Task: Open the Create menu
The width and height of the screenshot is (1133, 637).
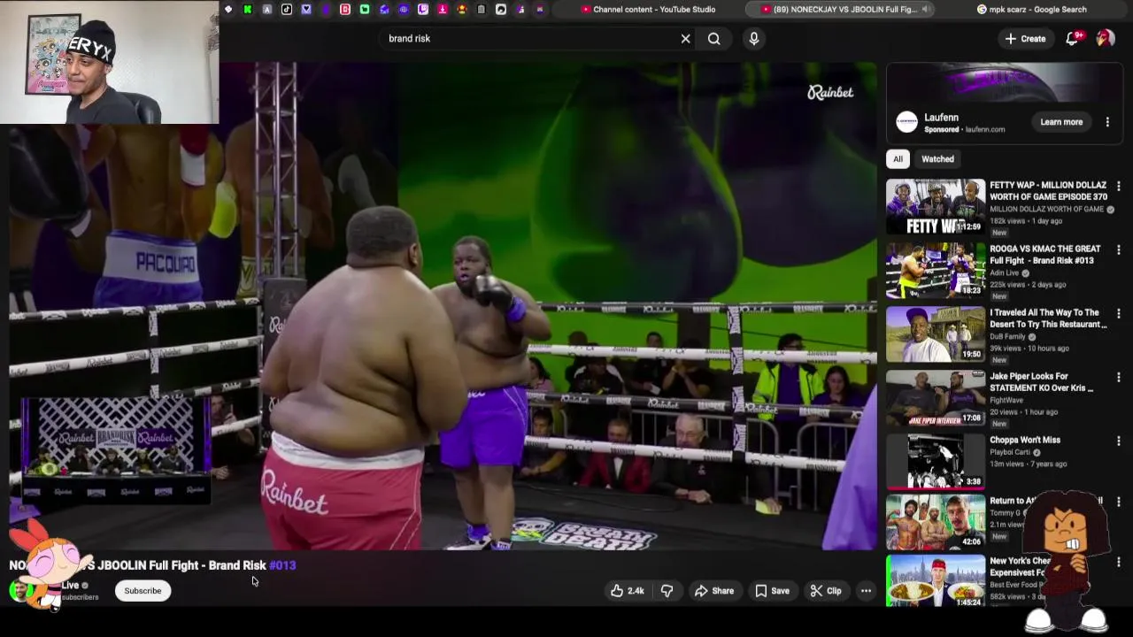Action: coord(1025,39)
